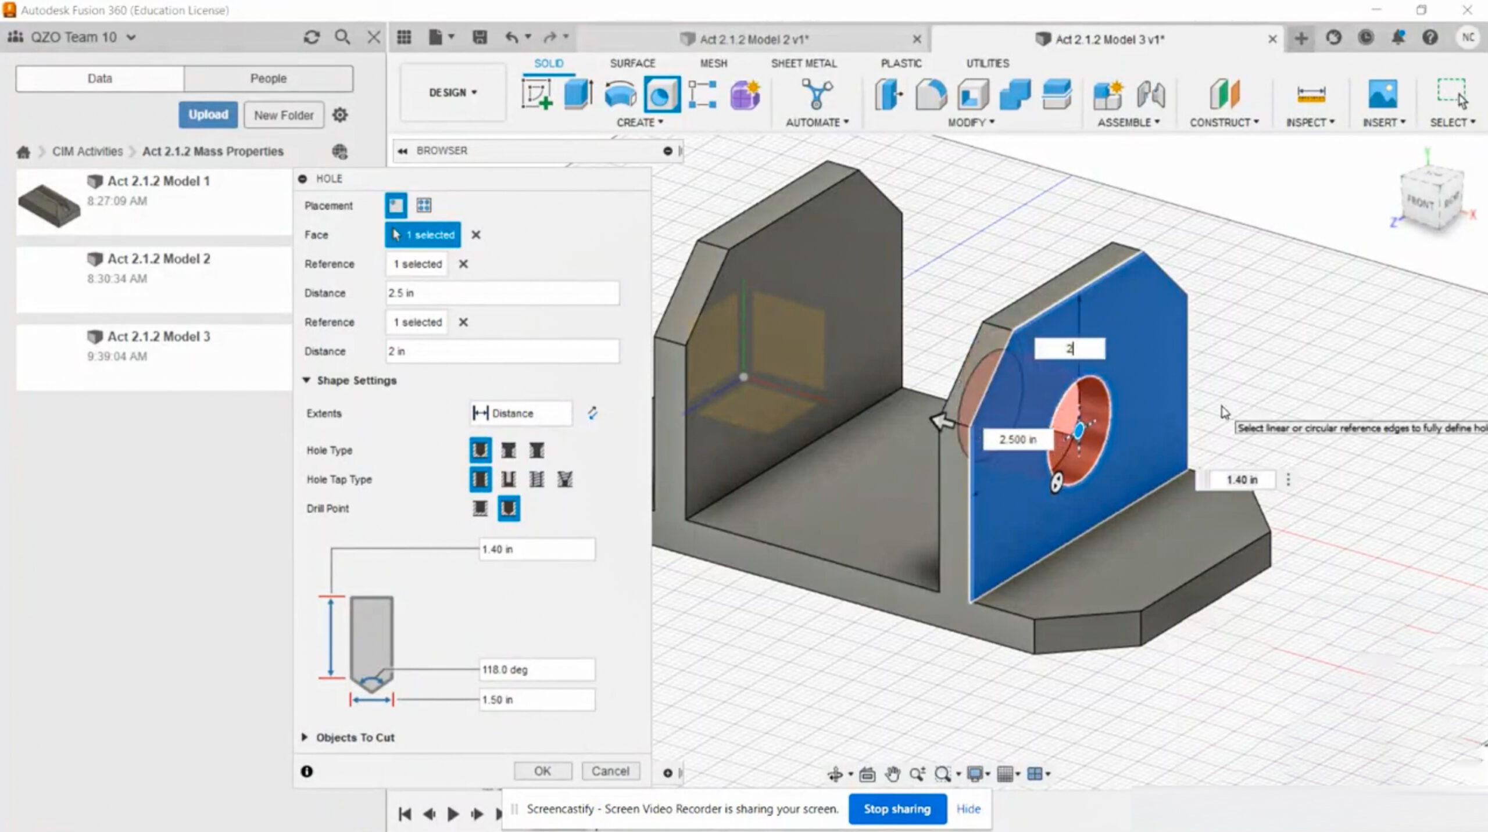Select the Joint tool
1488x832 pixels.
click(1150, 94)
